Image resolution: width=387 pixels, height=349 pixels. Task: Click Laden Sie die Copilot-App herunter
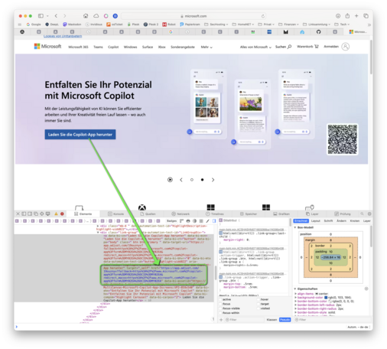pos(80,135)
